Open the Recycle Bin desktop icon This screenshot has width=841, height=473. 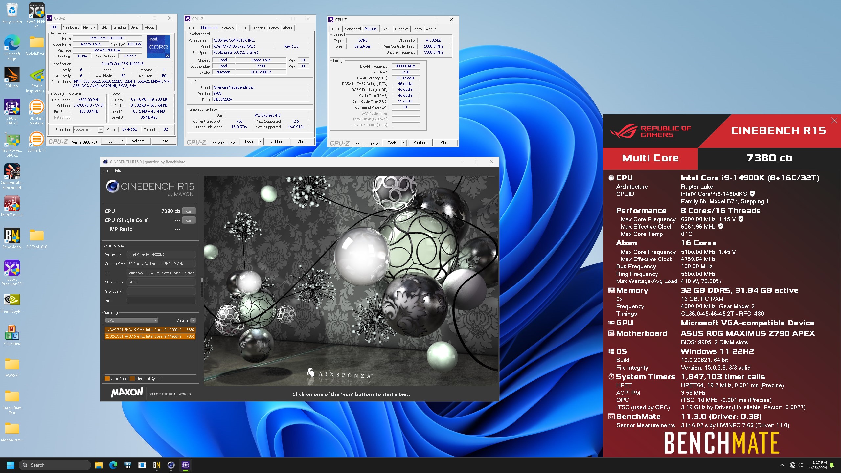(12, 14)
